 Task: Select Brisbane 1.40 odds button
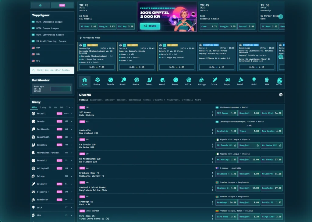tap(226, 174)
